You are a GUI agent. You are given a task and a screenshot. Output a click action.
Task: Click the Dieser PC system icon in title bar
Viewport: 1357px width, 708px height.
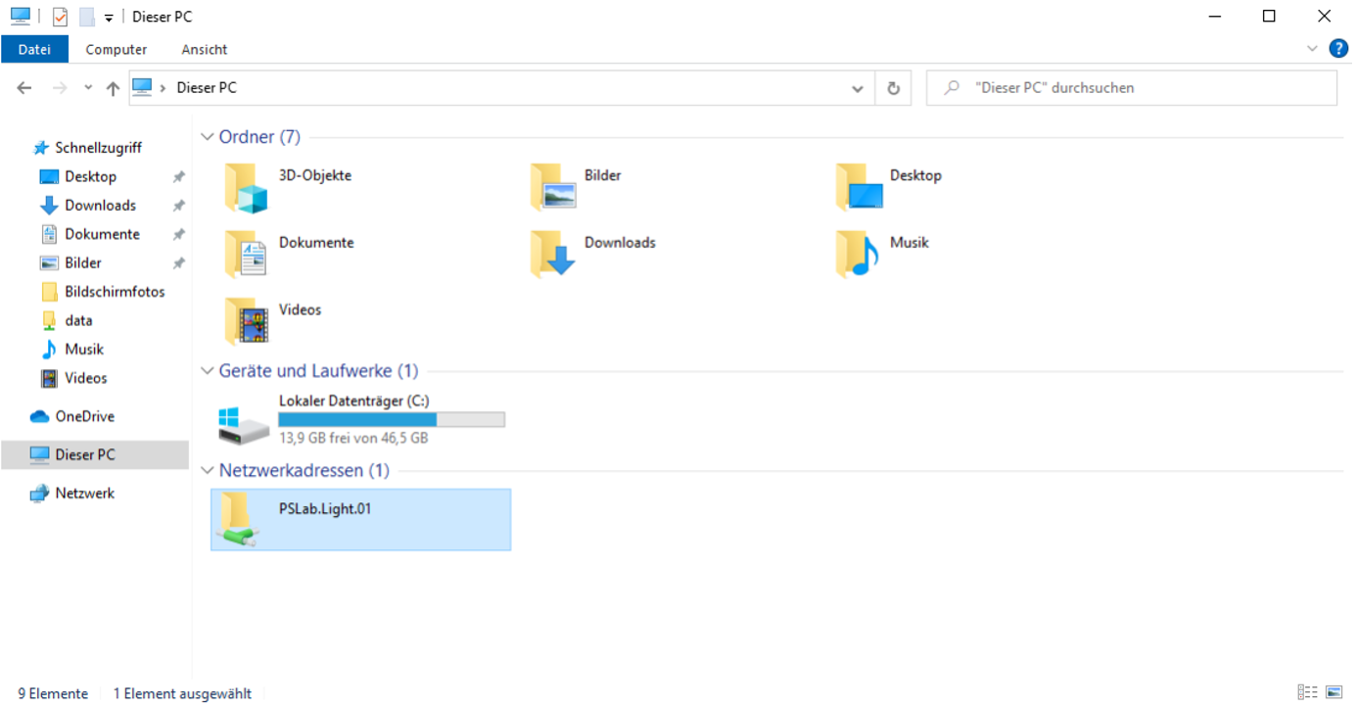point(21,17)
